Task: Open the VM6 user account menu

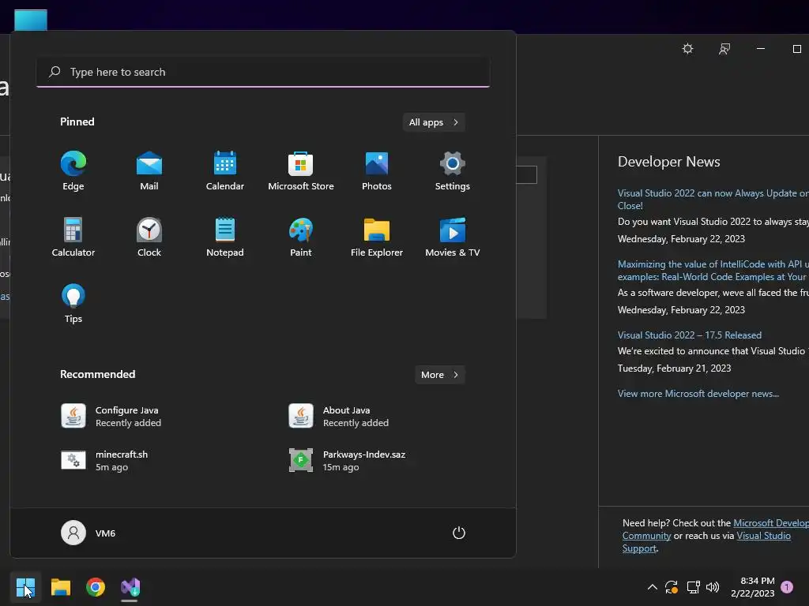Action: [88, 533]
